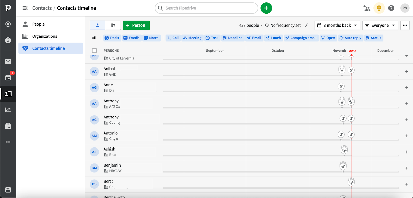The image size is (413, 198).
Task: Open Insights chart icon in the sidebar
Action: pos(8,110)
